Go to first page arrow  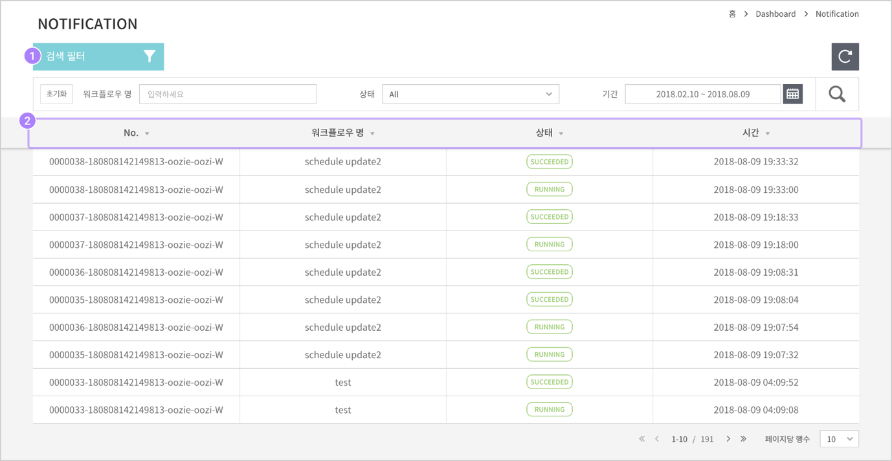[x=641, y=439]
